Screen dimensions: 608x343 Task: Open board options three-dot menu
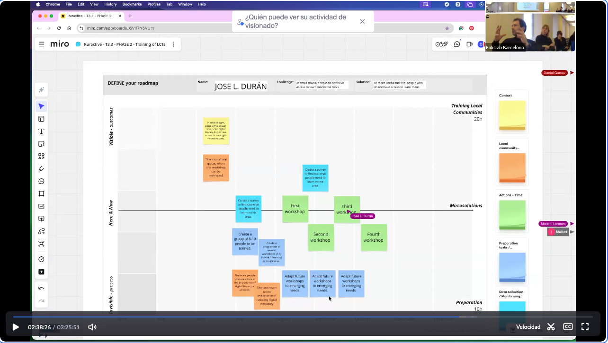[174, 44]
